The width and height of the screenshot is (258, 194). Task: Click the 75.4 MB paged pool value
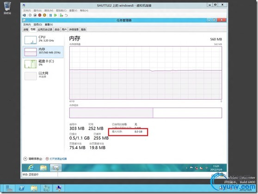pyautogui.click(x=77, y=148)
